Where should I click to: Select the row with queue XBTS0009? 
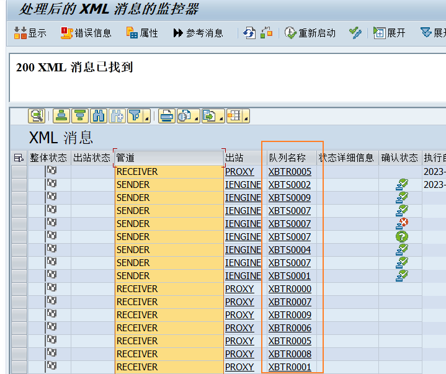click(19, 198)
